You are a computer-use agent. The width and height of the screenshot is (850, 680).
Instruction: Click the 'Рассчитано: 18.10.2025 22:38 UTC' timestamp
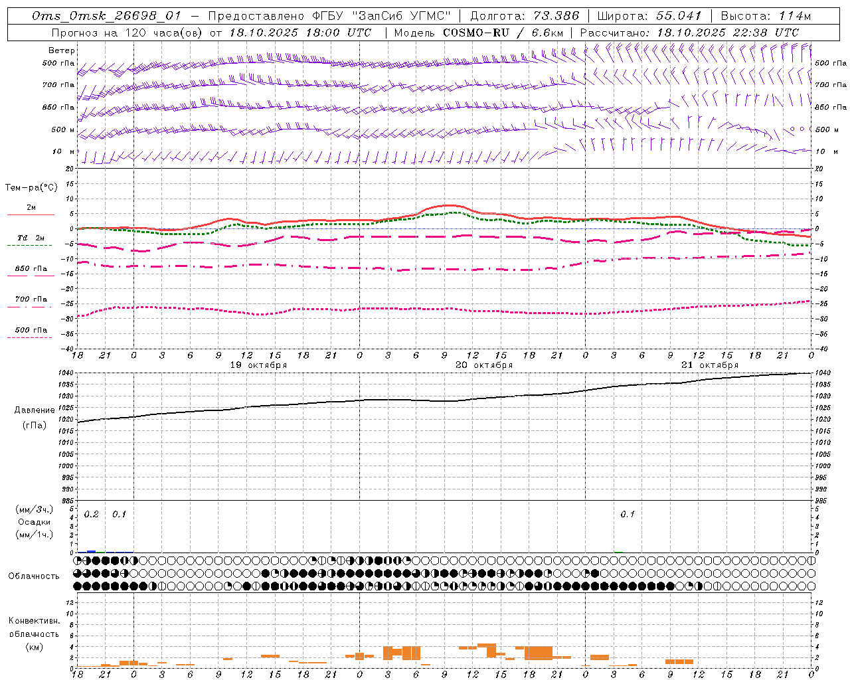689,32
